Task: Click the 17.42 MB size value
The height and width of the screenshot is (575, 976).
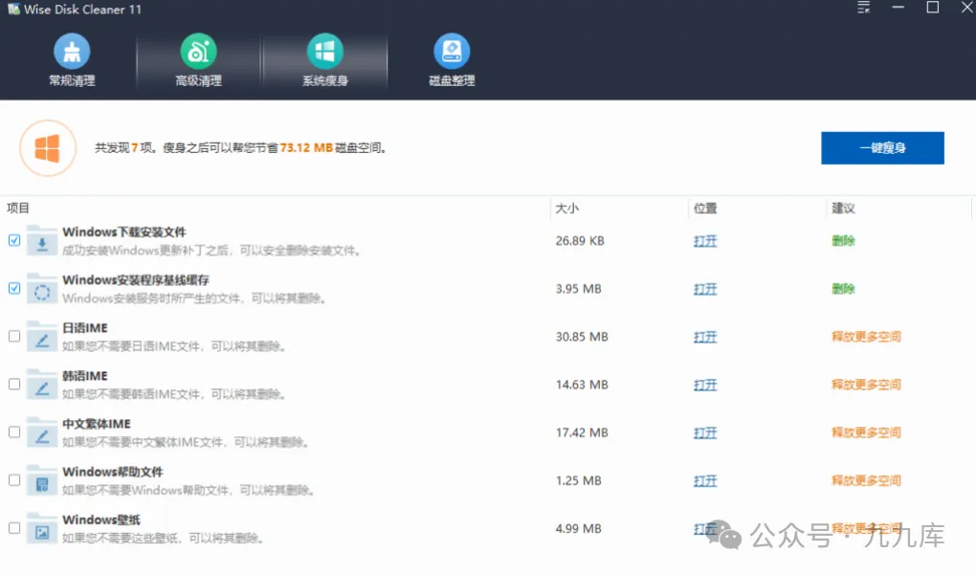Action: pos(582,432)
